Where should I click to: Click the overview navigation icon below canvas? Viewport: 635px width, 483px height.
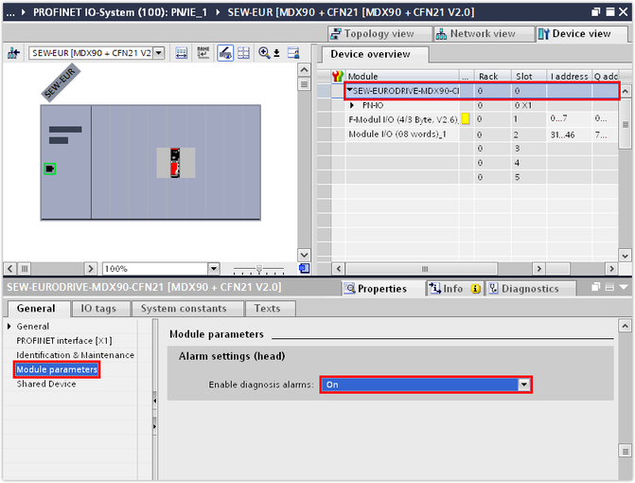305,269
